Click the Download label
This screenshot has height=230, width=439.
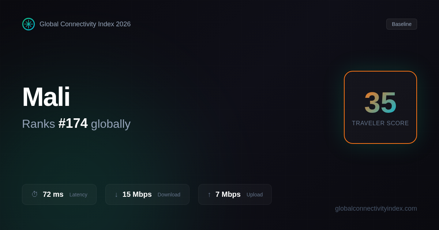click(x=169, y=195)
